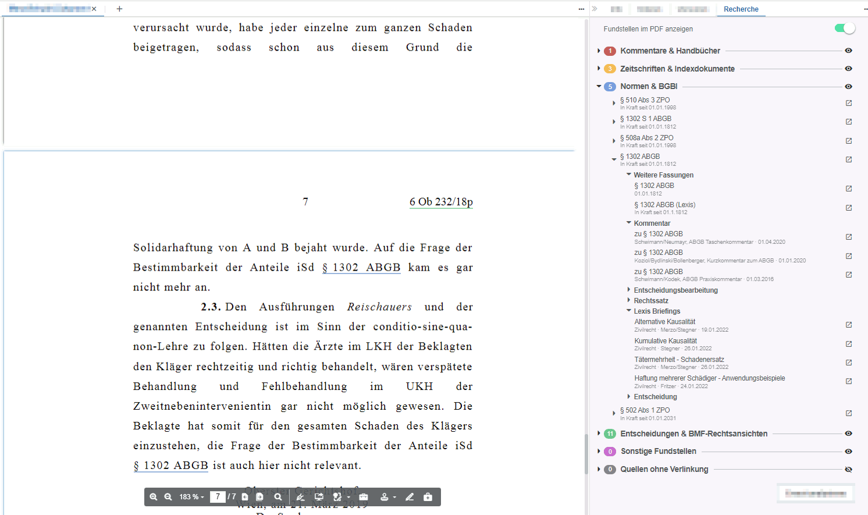Open Tätermehrheit - Schadenersatz briefing
Viewport: 868px width, 515px height.
point(679,360)
